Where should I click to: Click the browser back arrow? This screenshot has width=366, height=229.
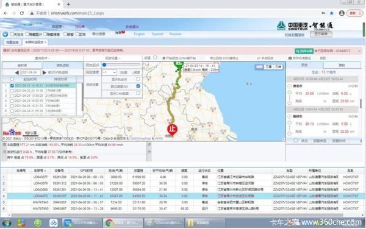pyautogui.click(x=5, y=13)
